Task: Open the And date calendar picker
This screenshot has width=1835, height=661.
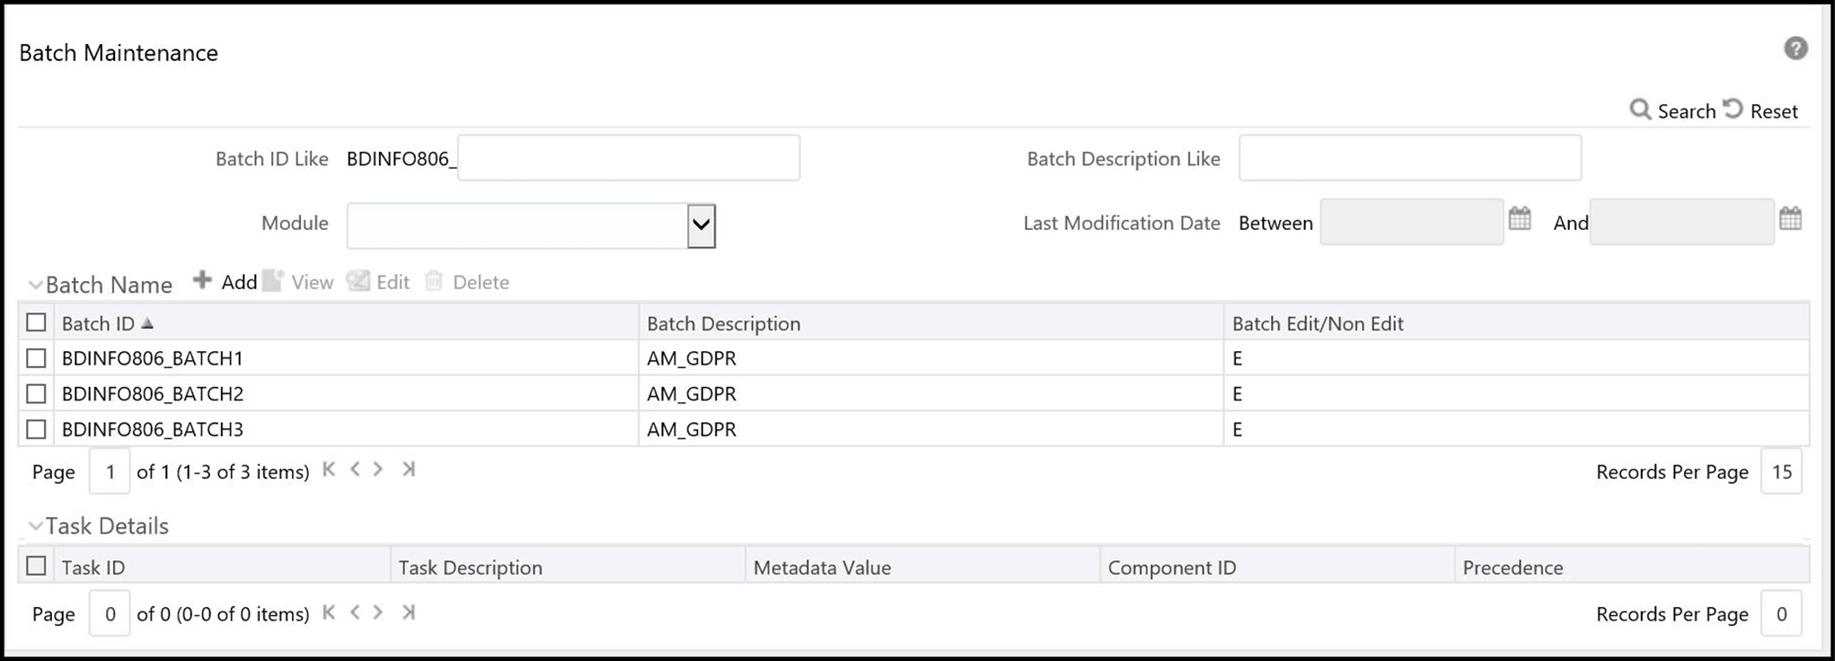Action: click(1790, 218)
